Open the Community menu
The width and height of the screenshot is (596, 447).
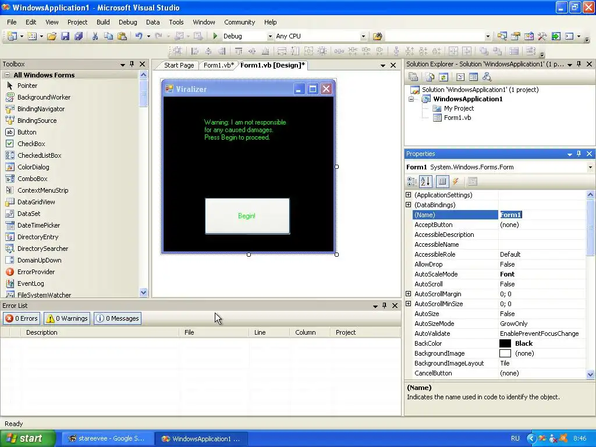(x=239, y=22)
